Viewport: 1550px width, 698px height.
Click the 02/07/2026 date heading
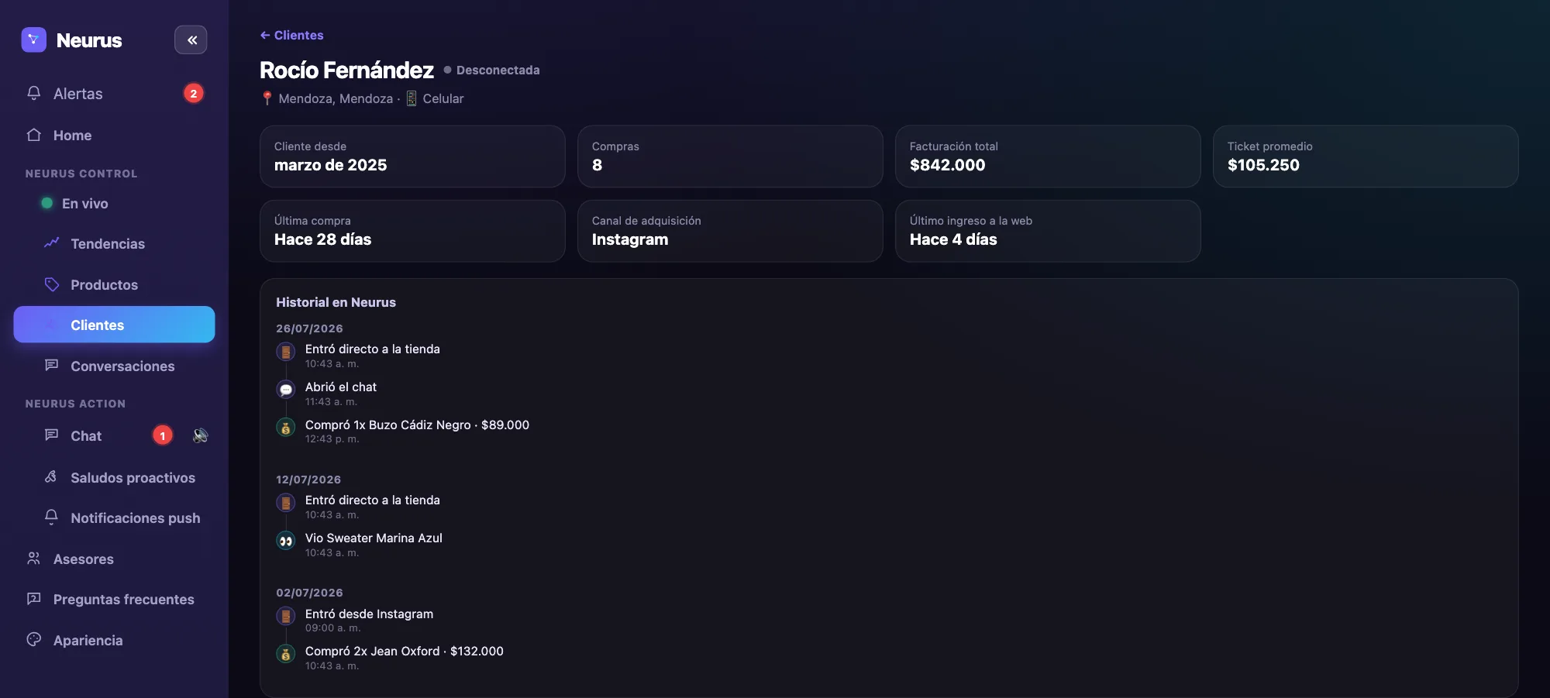309,593
